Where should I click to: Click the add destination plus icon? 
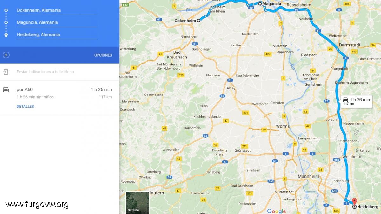6,55
